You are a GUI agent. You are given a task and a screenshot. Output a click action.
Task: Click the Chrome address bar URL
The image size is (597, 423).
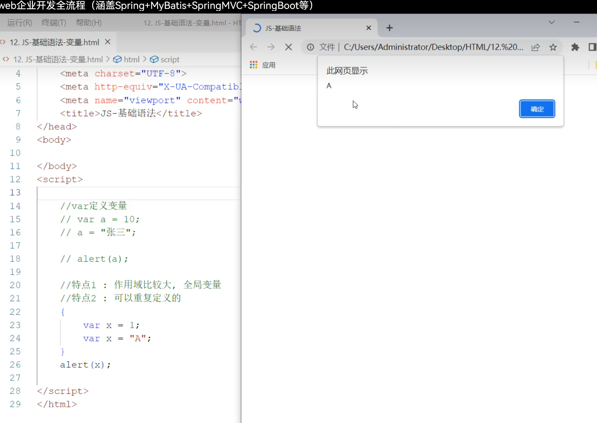pyautogui.click(x=433, y=47)
